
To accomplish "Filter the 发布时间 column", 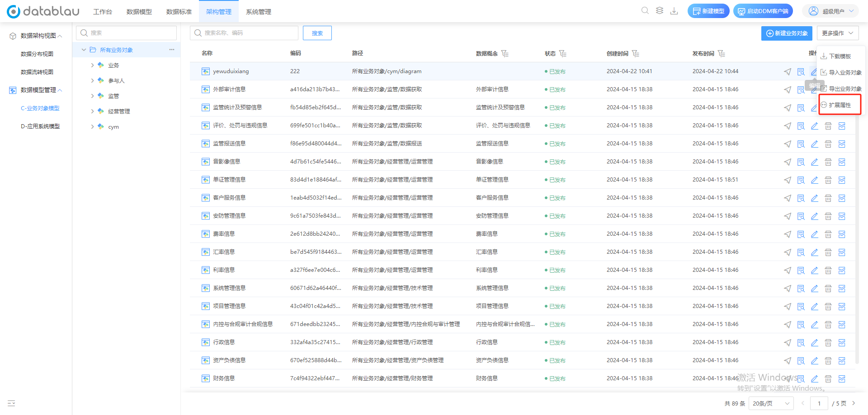I will pos(722,54).
